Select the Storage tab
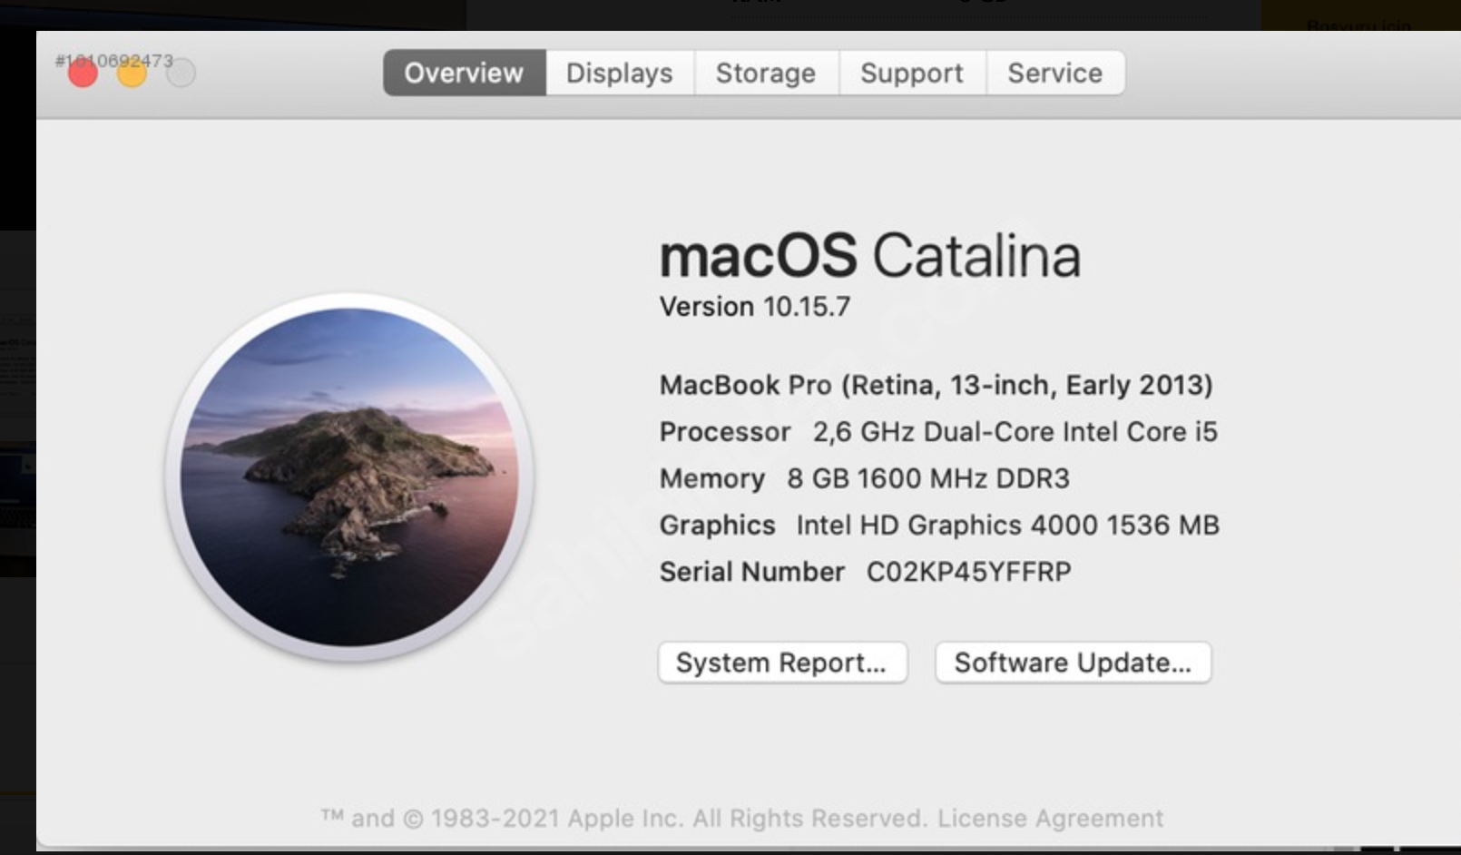The image size is (1461, 855). tap(765, 73)
